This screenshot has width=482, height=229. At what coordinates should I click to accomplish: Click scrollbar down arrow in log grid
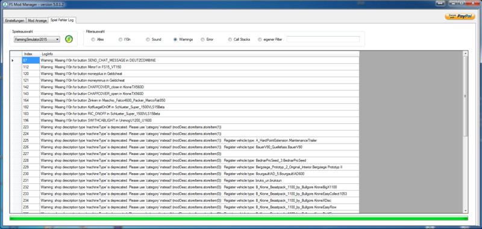tap(465, 210)
